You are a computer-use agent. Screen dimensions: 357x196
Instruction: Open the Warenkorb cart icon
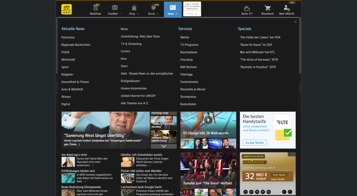[267, 8]
